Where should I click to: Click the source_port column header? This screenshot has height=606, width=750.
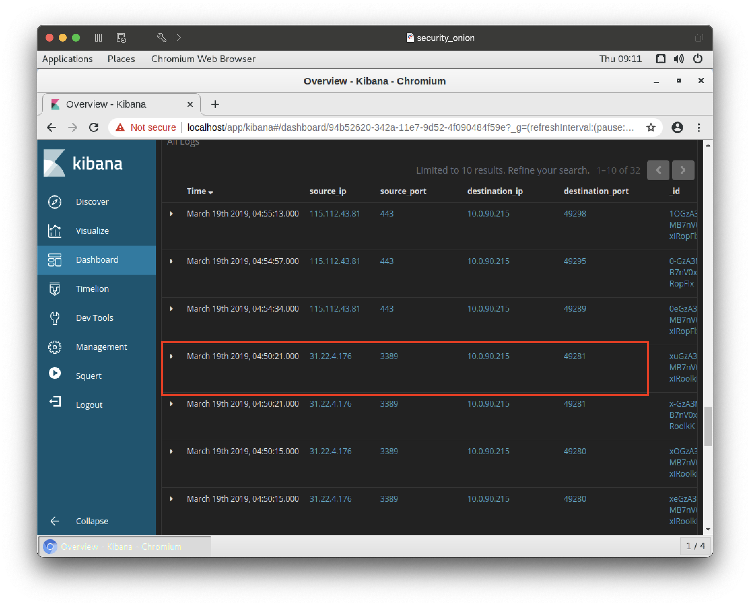pos(403,191)
